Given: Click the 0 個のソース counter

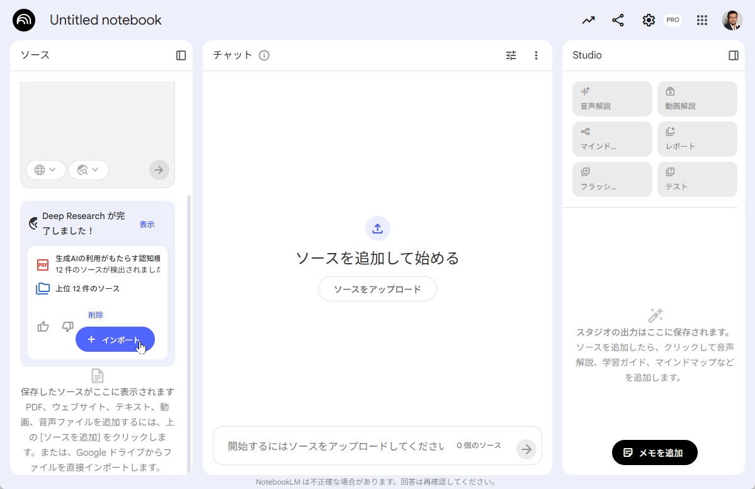Looking at the screenshot, I should coord(479,446).
